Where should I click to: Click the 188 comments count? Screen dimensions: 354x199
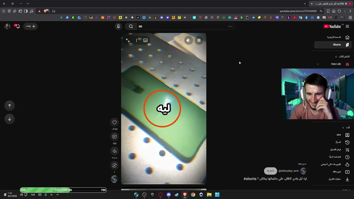114,144
